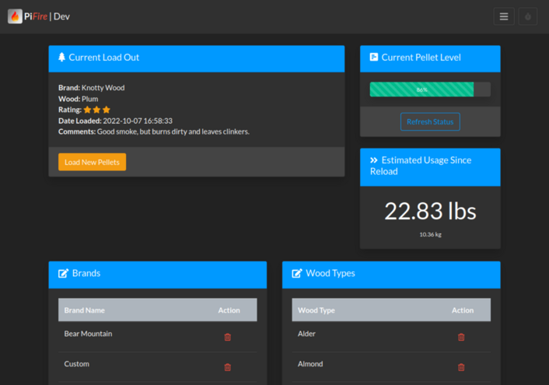
Task: Click the Current Load Out tree icon
Action: pos(62,58)
